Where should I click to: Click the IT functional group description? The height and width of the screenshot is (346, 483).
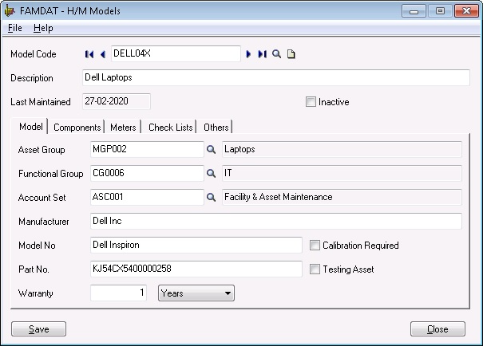(x=342, y=173)
